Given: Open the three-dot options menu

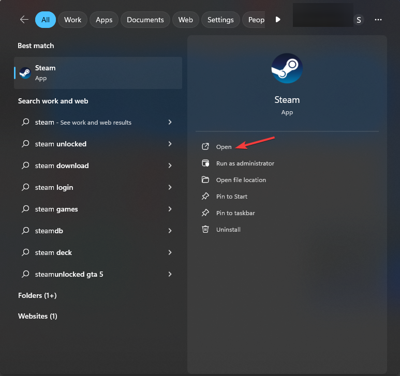Looking at the screenshot, I should tap(378, 20).
